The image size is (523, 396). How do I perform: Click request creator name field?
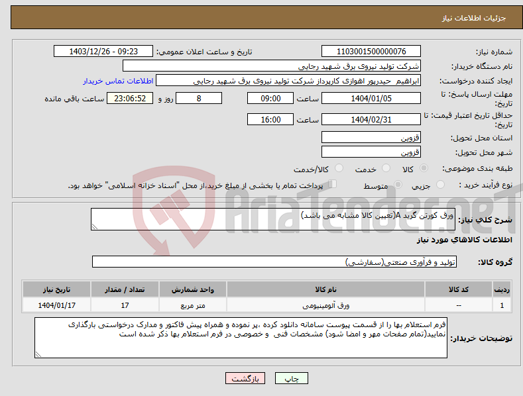point(288,80)
